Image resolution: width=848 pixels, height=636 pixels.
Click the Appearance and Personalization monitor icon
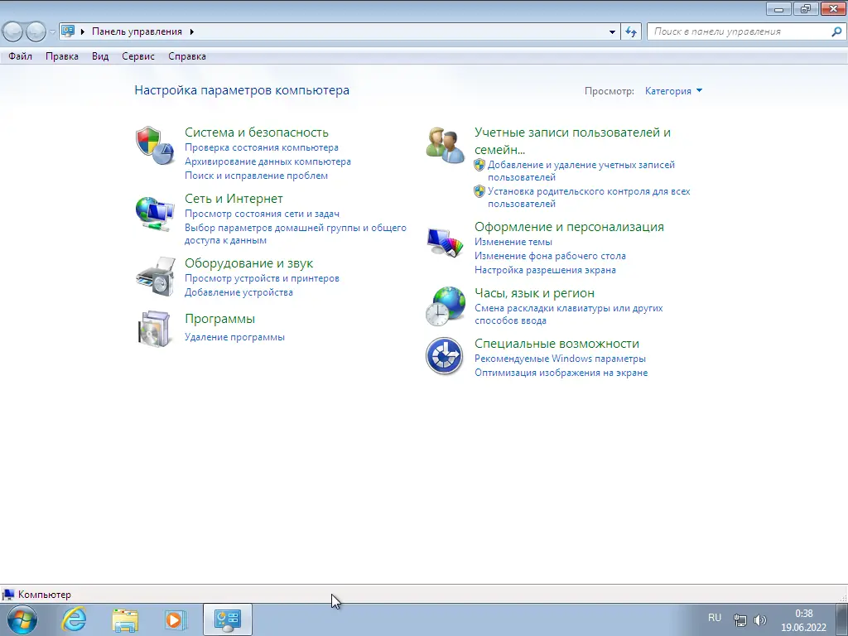445,243
